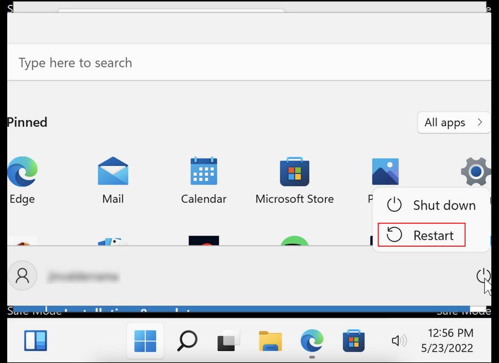Expand All apps in the Start menu
This screenshot has height=363, width=499.
pyautogui.click(x=453, y=122)
